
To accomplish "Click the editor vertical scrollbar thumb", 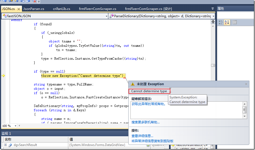I will click(x=213, y=65).
